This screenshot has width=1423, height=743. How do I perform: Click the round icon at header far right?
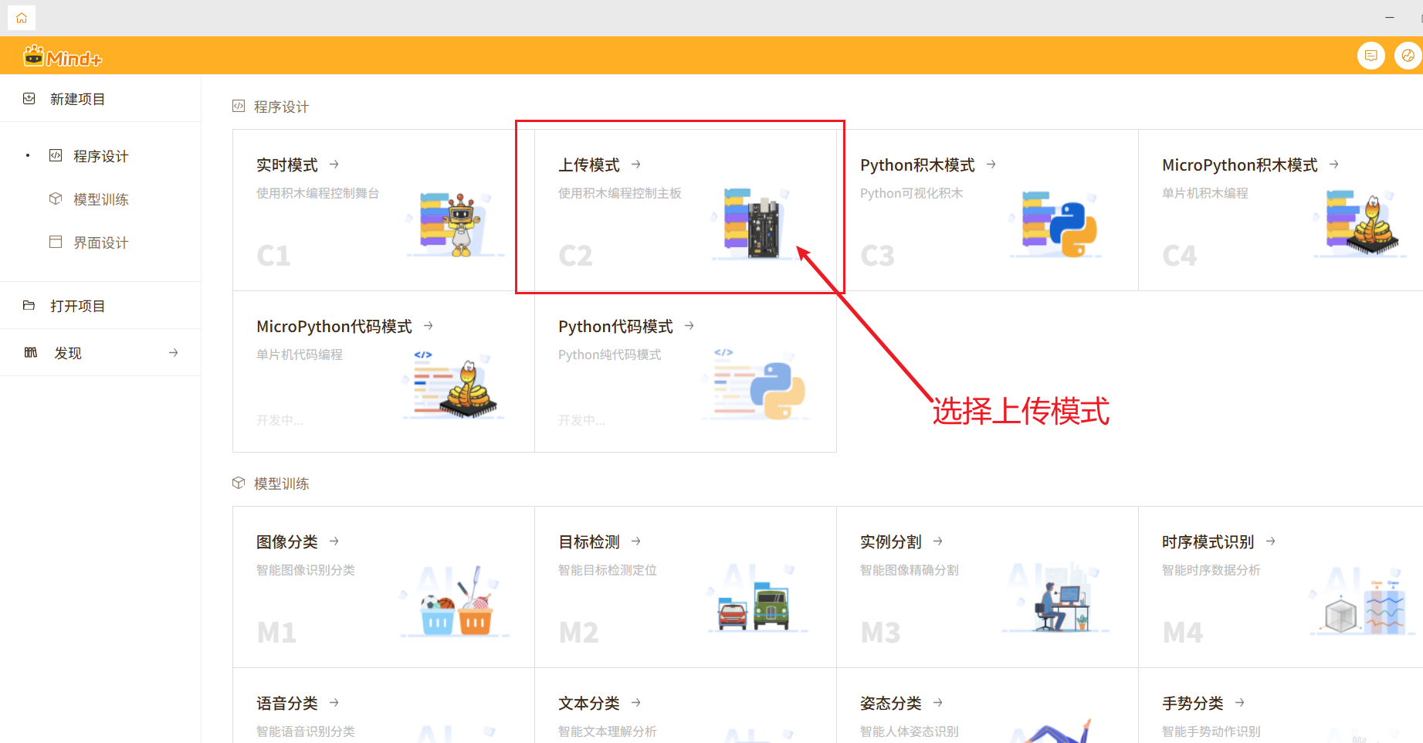tap(1408, 56)
